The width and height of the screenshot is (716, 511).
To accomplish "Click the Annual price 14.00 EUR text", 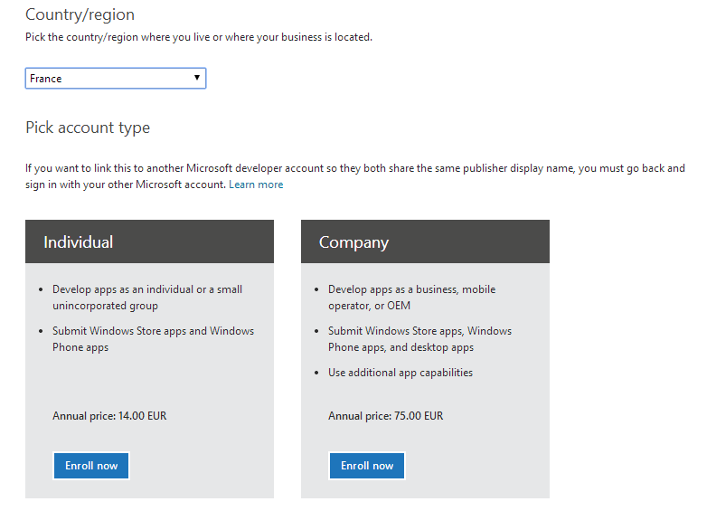I will (109, 416).
